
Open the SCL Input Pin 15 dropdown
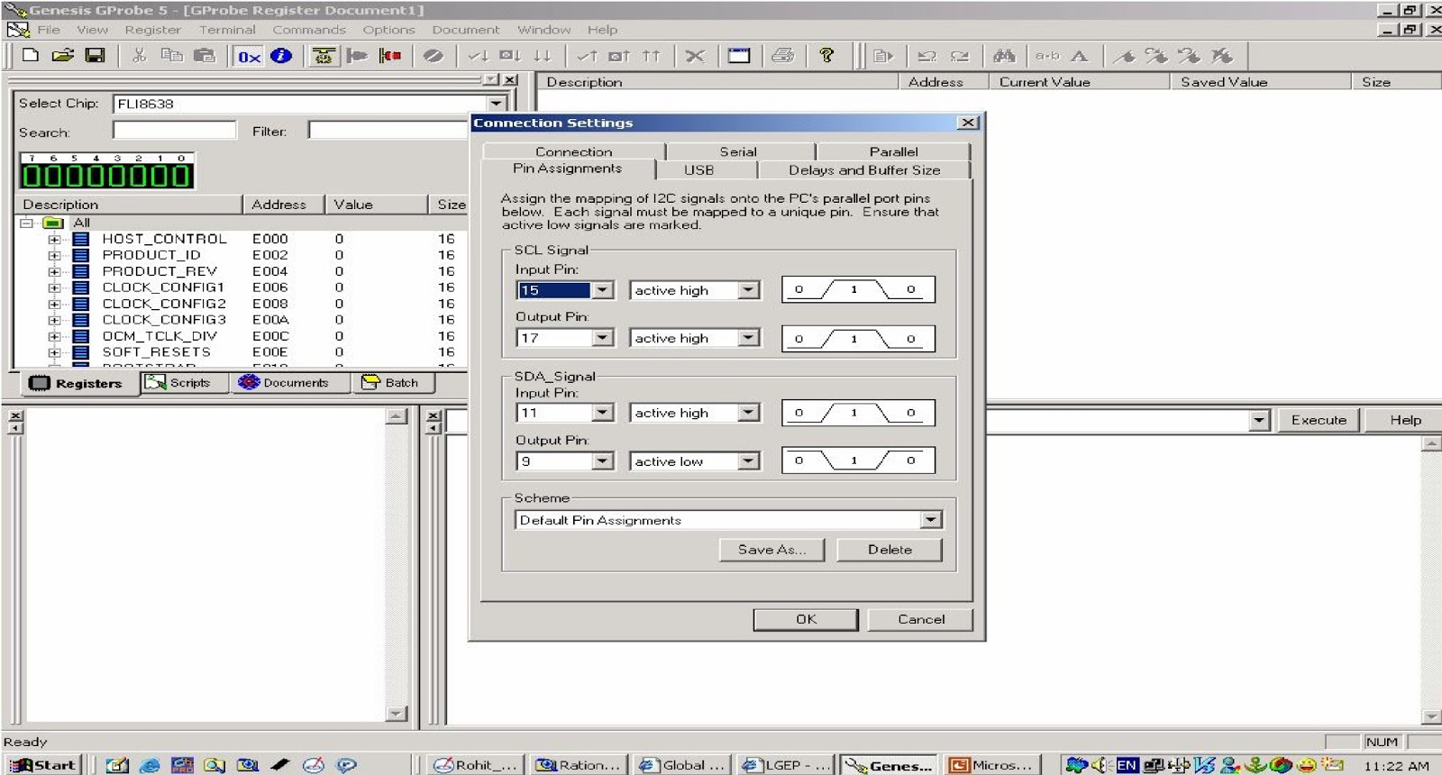point(603,290)
